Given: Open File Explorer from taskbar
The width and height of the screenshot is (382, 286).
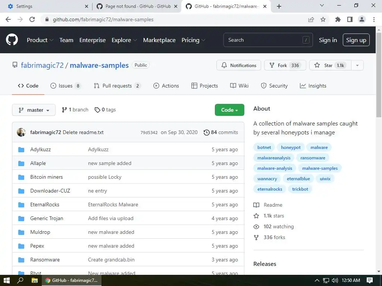Looking at the screenshot, I should pos(35,280).
